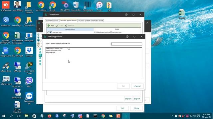Click the Application column header

[70, 29]
